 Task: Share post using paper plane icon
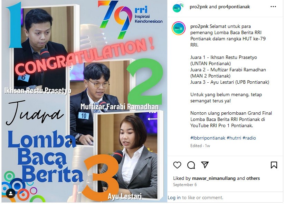click(x=205, y=165)
